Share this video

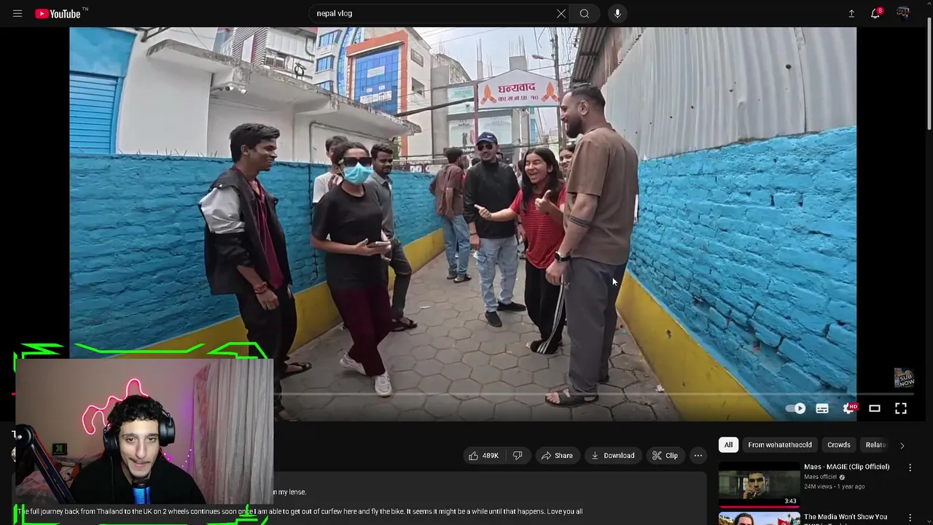pos(557,456)
